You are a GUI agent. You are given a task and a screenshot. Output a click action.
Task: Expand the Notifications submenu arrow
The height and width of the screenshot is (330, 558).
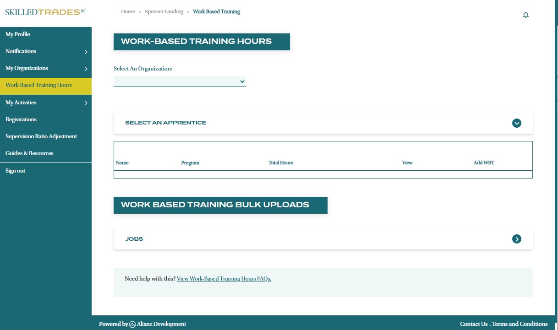86,52
